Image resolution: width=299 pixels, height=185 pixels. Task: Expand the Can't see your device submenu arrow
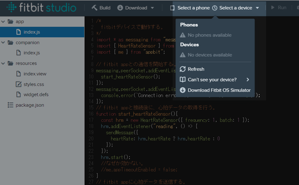[x=248, y=80]
